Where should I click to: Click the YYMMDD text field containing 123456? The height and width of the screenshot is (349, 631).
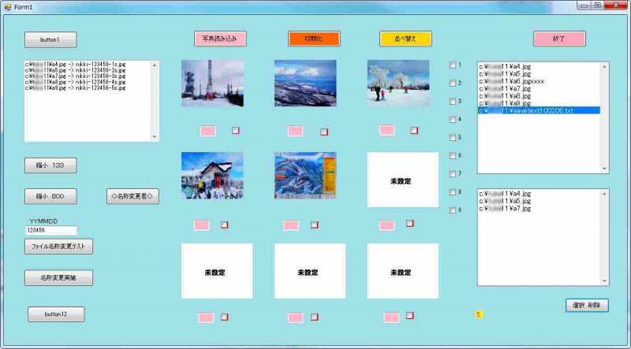click(50, 231)
